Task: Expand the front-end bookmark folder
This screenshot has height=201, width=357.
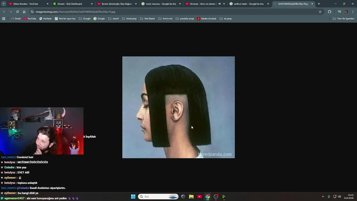Action: pyautogui.click(x=165, y=19)
